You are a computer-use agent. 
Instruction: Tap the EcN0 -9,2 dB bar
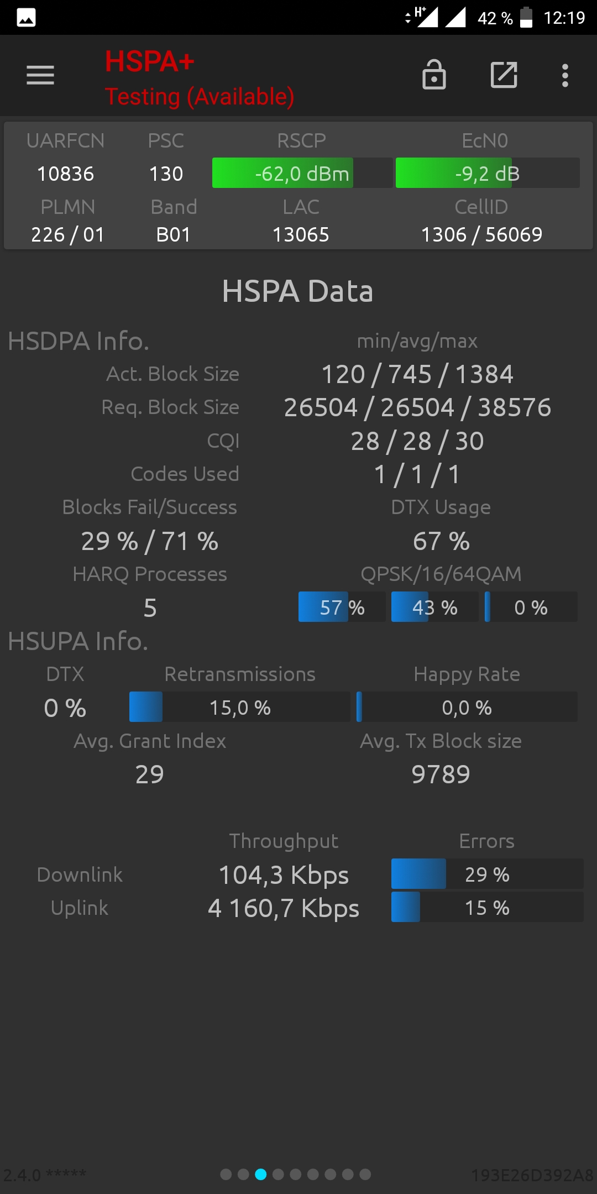(488, 173)
